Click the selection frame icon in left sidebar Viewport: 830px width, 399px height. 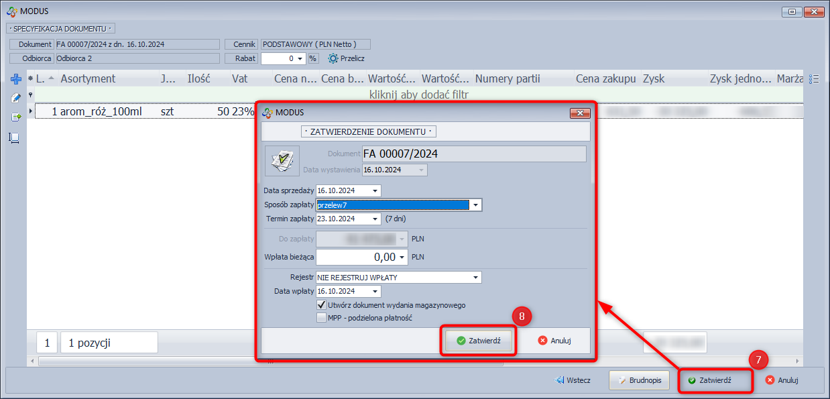point(14,137)
